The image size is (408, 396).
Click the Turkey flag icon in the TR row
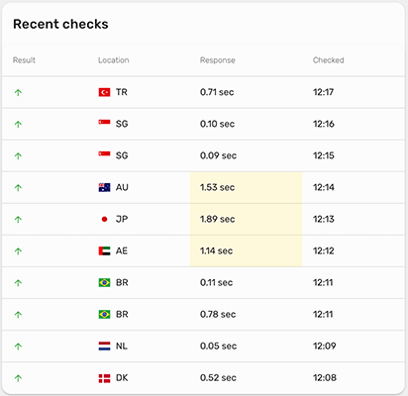click(104, 92)
